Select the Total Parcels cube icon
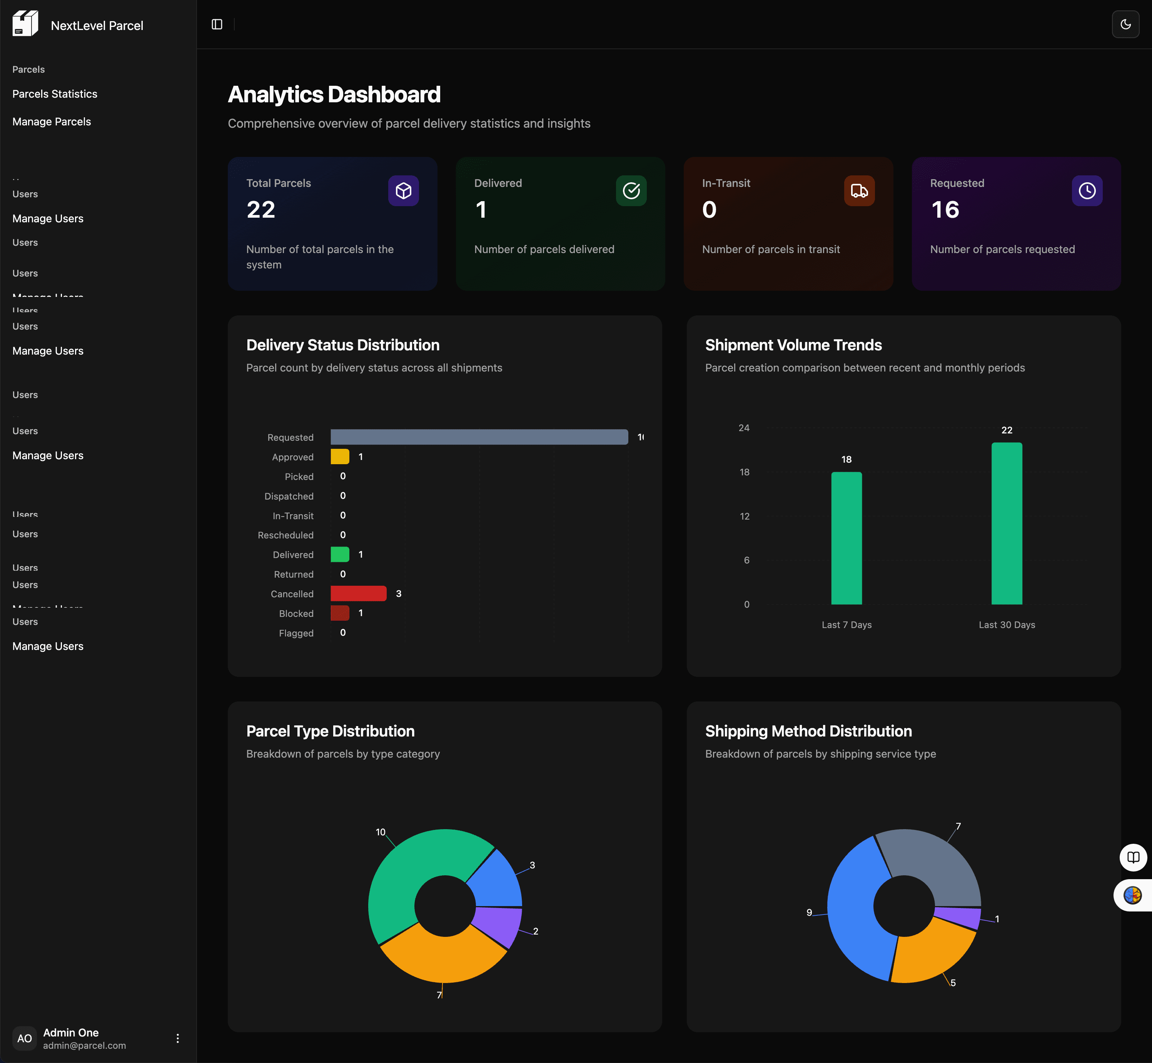Screen dimensions: 1152x1063 403,191
